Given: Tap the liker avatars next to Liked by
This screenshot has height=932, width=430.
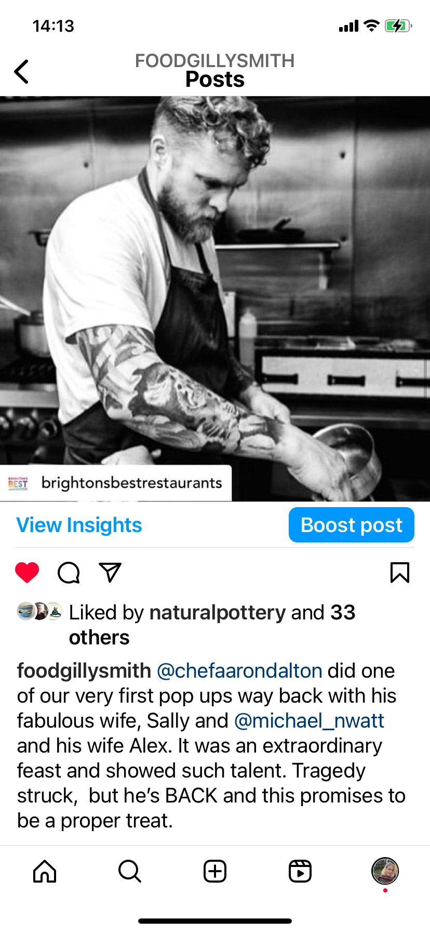Looking at the screenshot, I should point(39,611).
